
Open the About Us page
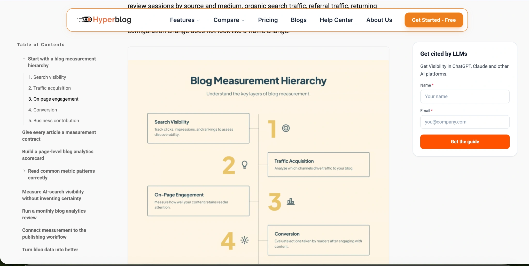point(379,20)
